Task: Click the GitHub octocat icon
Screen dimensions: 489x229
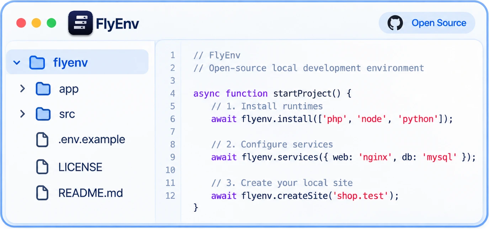Action: (x=395, y=23)
